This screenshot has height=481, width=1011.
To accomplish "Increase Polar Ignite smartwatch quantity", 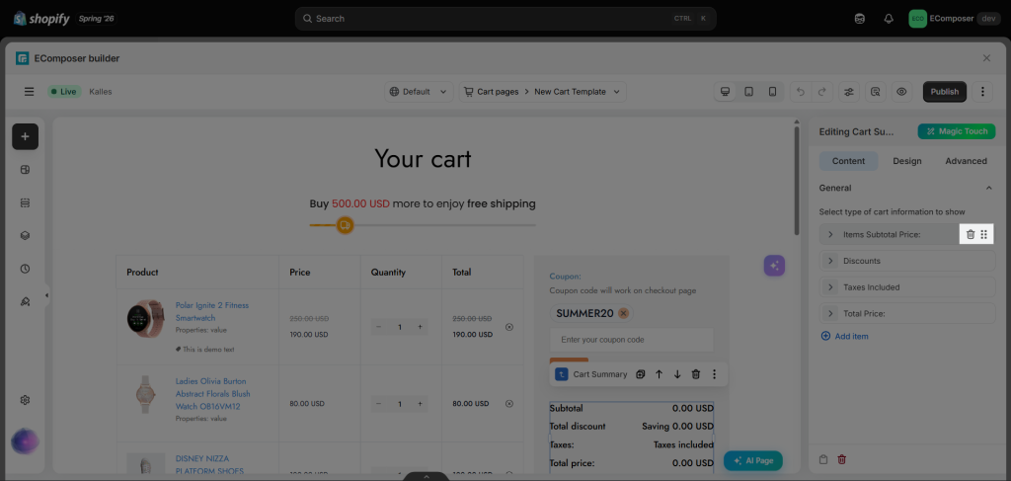I will tap(420, 328).
